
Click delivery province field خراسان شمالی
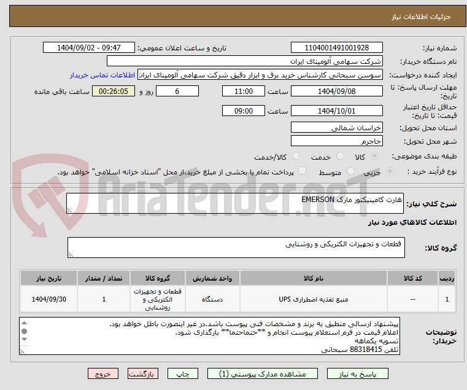(x=336, y=128)
